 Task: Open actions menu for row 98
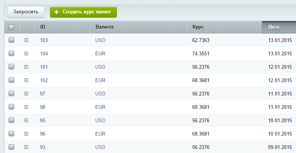coord(26,107)
